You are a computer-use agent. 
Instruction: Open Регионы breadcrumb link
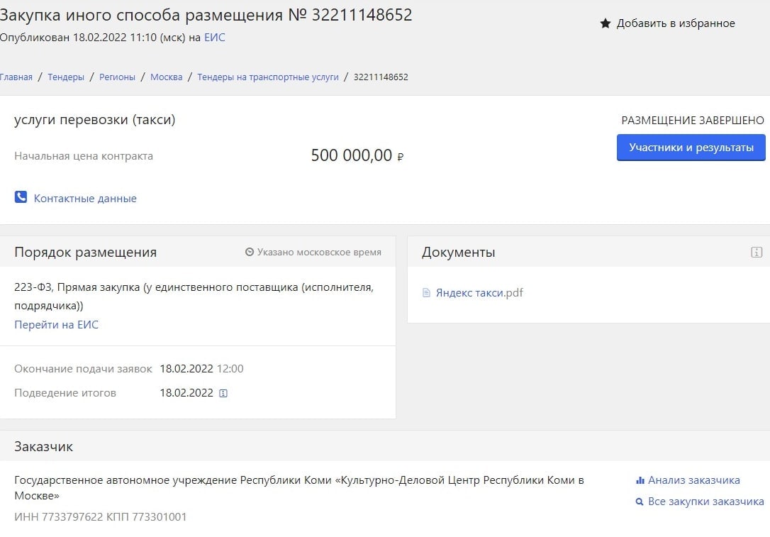[x=117, y=77]
